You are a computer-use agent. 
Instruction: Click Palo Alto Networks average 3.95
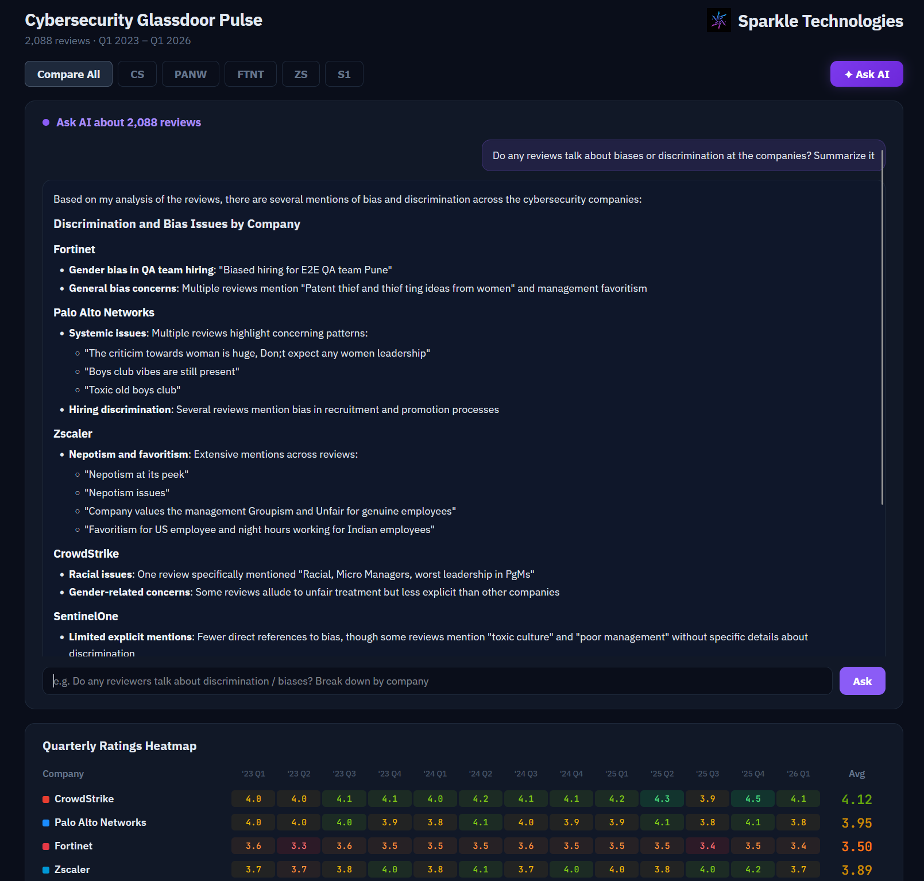(x=857, y=823)
